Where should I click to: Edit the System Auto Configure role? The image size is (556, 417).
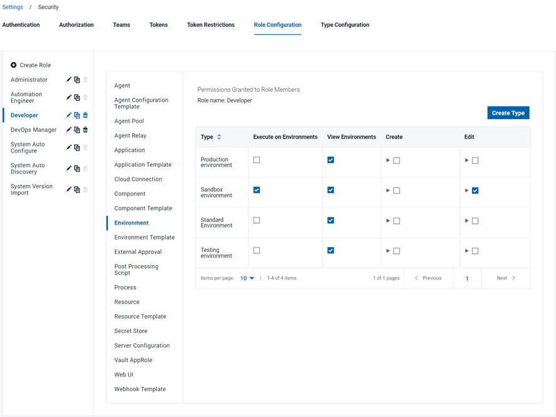pyautogui.click(x=69, y=148)
